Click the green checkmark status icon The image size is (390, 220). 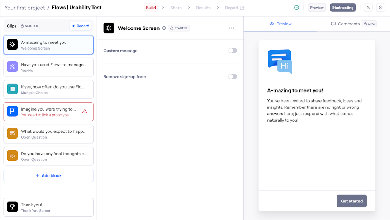(296, 7)
